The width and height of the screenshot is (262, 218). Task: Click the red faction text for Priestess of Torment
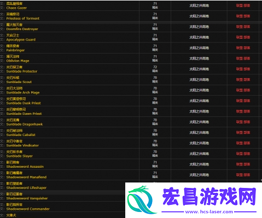(243, 16)
